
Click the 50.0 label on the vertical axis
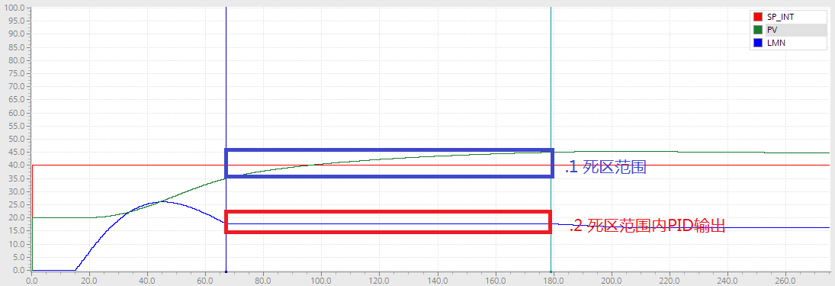click(x=16, y=139)
